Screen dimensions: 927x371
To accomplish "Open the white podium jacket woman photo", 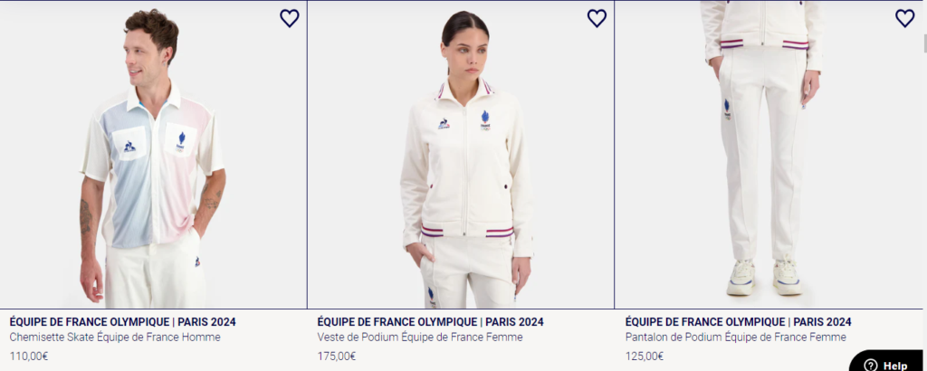I will pos(461,155).
